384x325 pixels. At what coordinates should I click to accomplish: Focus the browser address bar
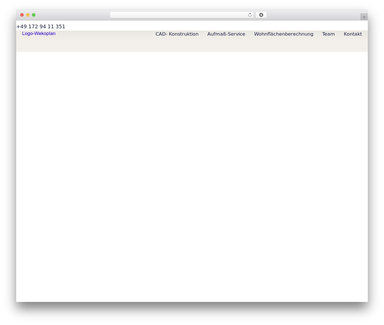[x=181, y=15]
